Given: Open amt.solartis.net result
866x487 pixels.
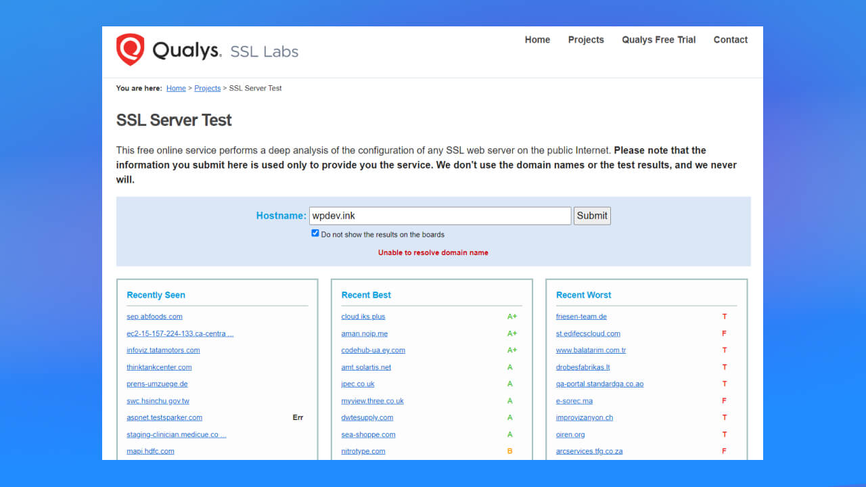Looking at the screenshot, I should 366,367.
